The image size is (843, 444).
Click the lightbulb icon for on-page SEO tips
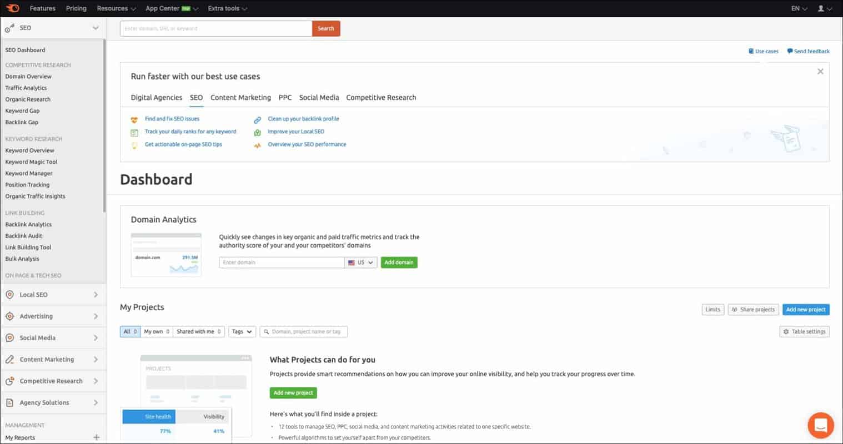(x=134, y=145)
